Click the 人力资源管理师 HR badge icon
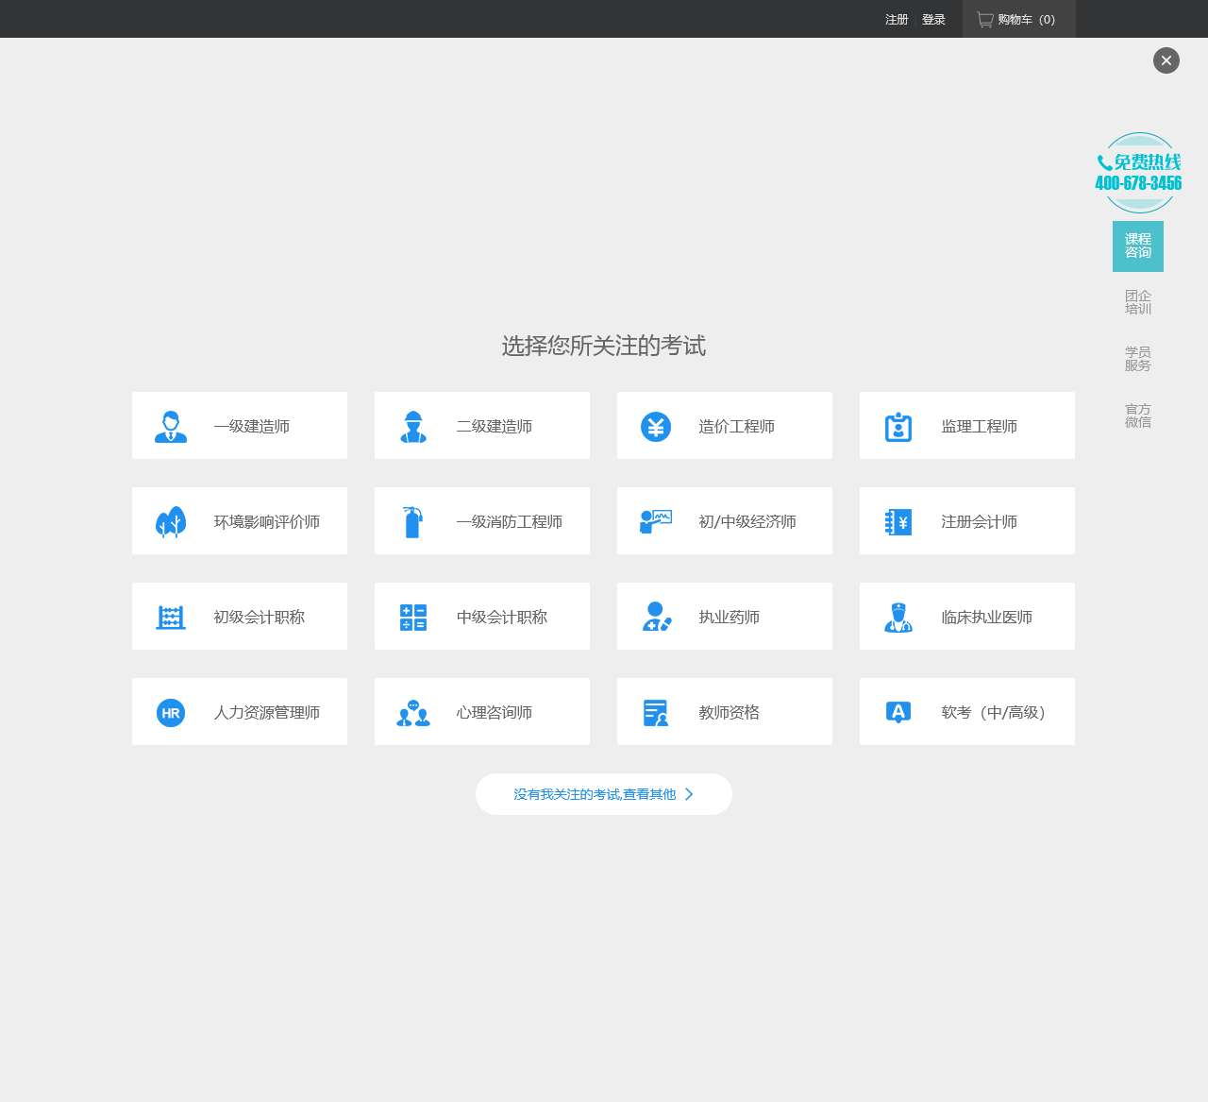 click(x=171, y=713)
